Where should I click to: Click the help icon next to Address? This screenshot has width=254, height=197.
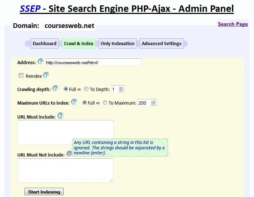click(40, 62)
